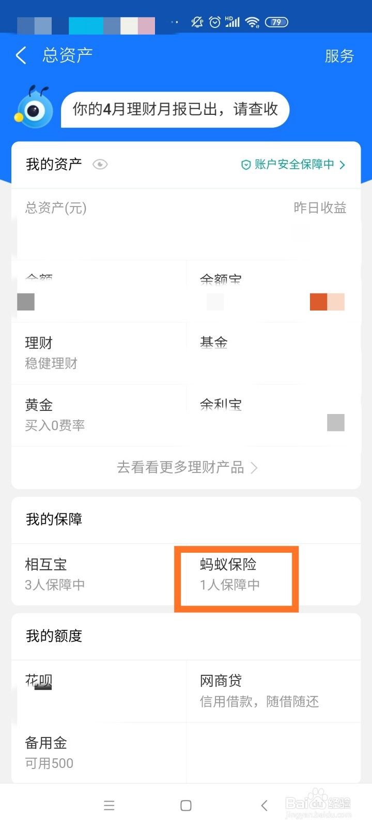Viewport: 372px width, 828px height.
Task: Tap the Wi-Fi status icon
Action: [x=252, y=22]
